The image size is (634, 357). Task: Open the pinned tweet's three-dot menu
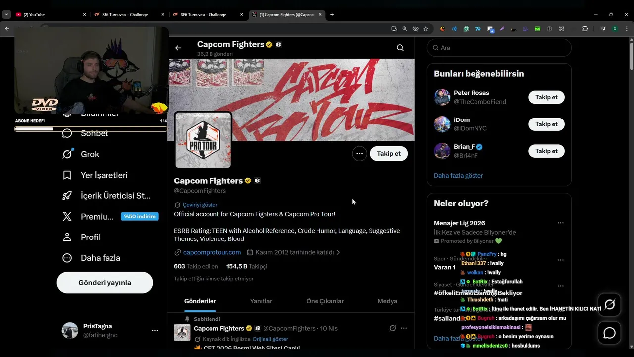click(404, 328)
